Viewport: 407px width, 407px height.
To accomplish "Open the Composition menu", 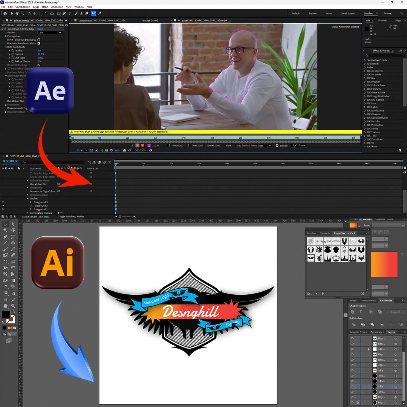I will click(x=23, y=6).
